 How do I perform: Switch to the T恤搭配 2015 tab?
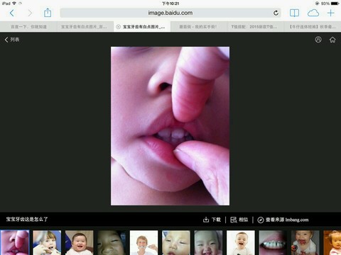(254, 27)
